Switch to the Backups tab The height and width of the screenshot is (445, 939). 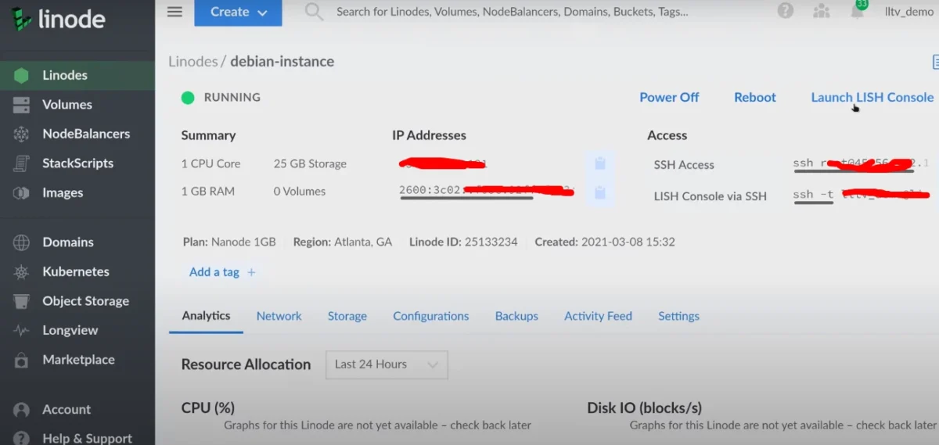(516, 316)
